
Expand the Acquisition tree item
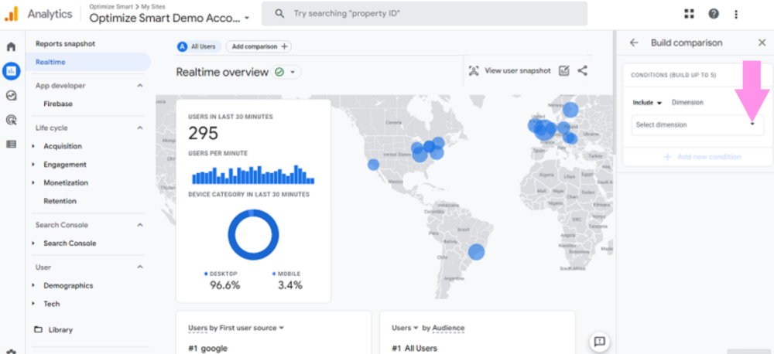[x=33, y=146]
